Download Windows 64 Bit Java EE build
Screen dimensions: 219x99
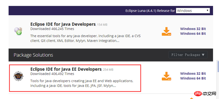tap(193, 78)
